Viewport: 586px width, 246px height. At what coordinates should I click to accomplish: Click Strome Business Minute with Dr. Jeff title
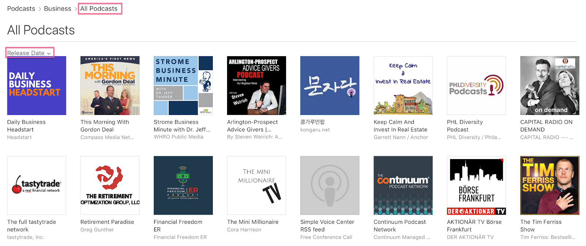click(x=182, y=126)
